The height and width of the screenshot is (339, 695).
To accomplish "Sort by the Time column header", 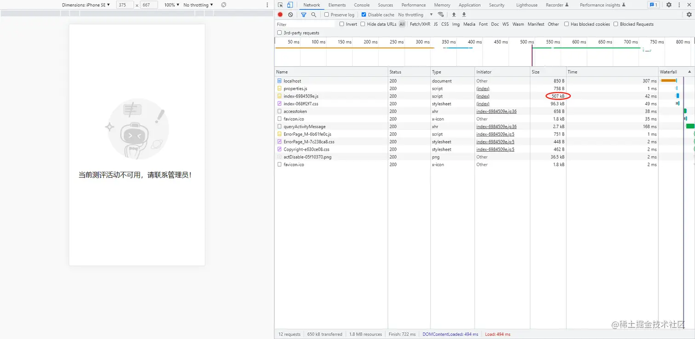I will click(612, 72).
